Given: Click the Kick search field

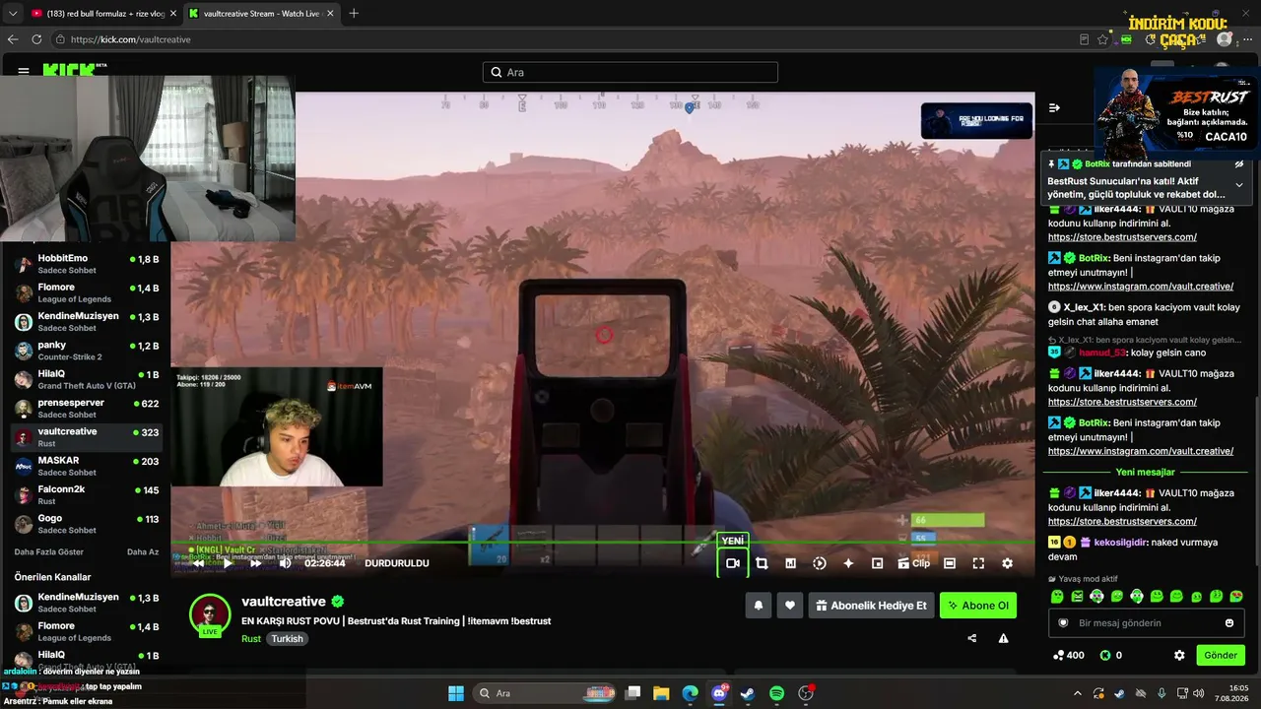Looking at the screenshot, I should 630,72.
